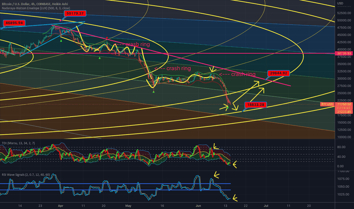Click the 46895.94 price label
Screen dimensions: 354x209
pyautogui.click(x=14, y=23)
